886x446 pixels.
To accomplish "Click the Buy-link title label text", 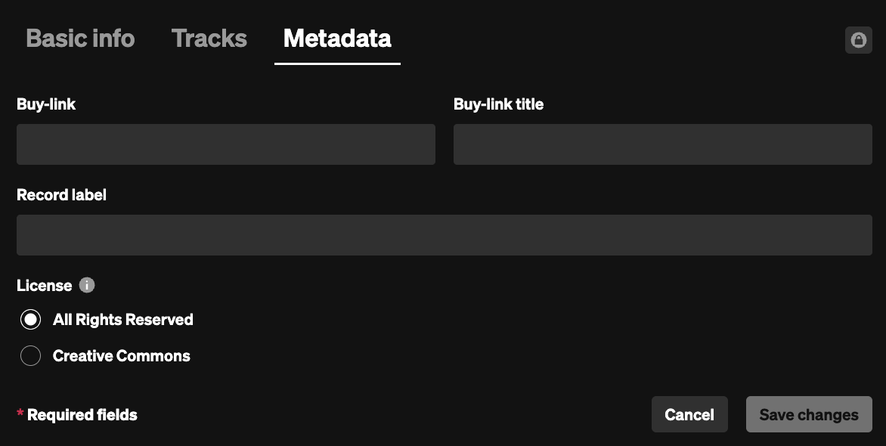I will [498, 104].
